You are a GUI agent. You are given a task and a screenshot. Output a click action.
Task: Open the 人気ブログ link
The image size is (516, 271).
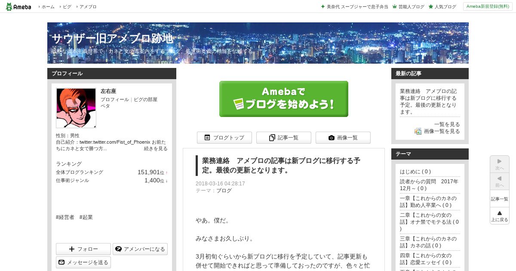[x=445, y=7]
